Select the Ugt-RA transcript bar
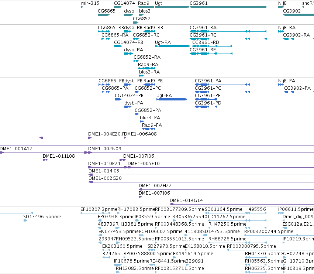Screen dimensions: 314x274 pos(172,46)
